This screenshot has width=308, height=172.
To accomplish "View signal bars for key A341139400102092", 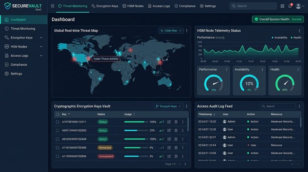I will (161, 130).
